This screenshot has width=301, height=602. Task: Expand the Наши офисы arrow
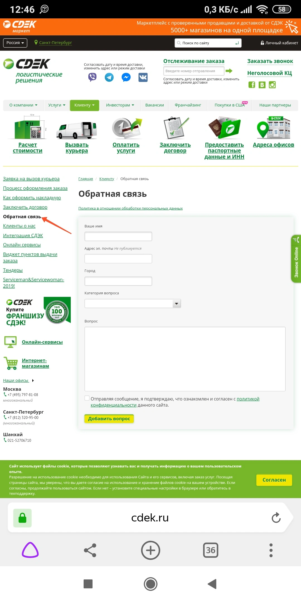33,381
